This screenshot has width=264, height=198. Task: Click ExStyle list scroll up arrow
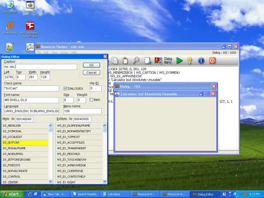point(105,125)
